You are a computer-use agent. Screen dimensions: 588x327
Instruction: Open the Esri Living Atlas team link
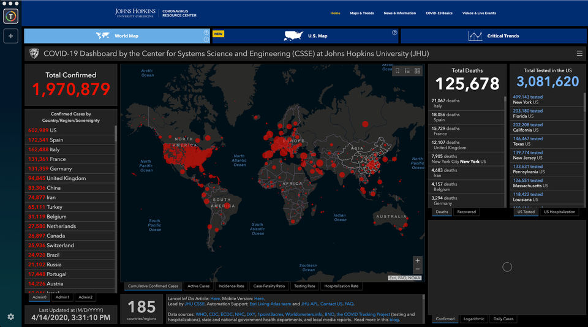click(270, 304)
